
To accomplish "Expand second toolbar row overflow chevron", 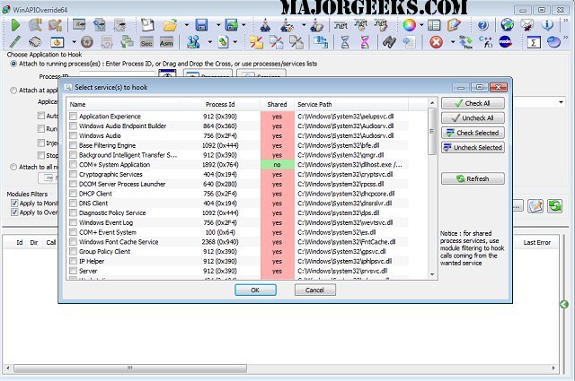I will [566, 38].
